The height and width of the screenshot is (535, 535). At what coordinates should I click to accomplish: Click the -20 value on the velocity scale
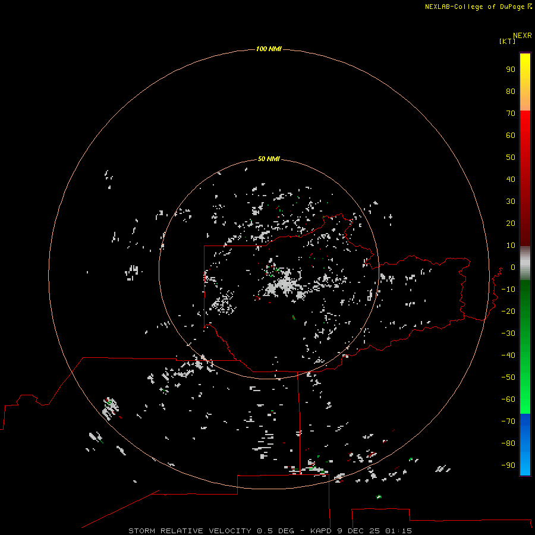point(508,311)
